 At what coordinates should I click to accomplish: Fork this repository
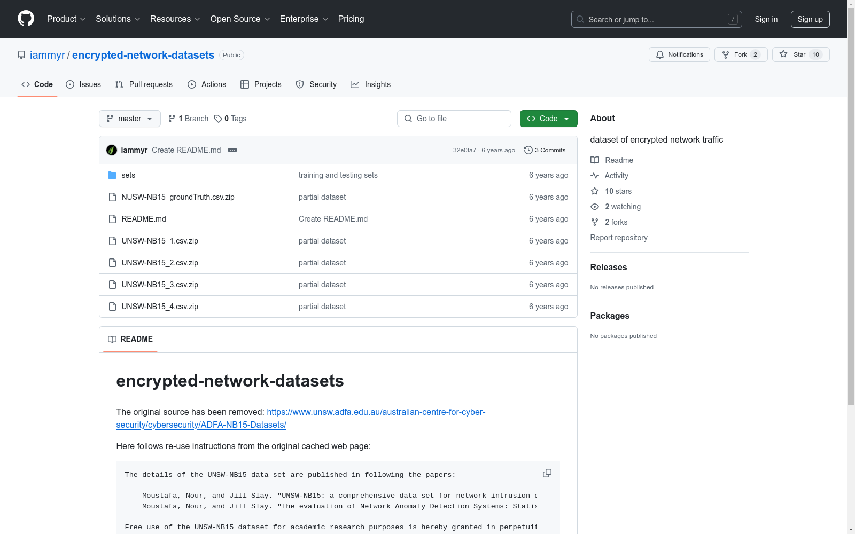point(741,54)
